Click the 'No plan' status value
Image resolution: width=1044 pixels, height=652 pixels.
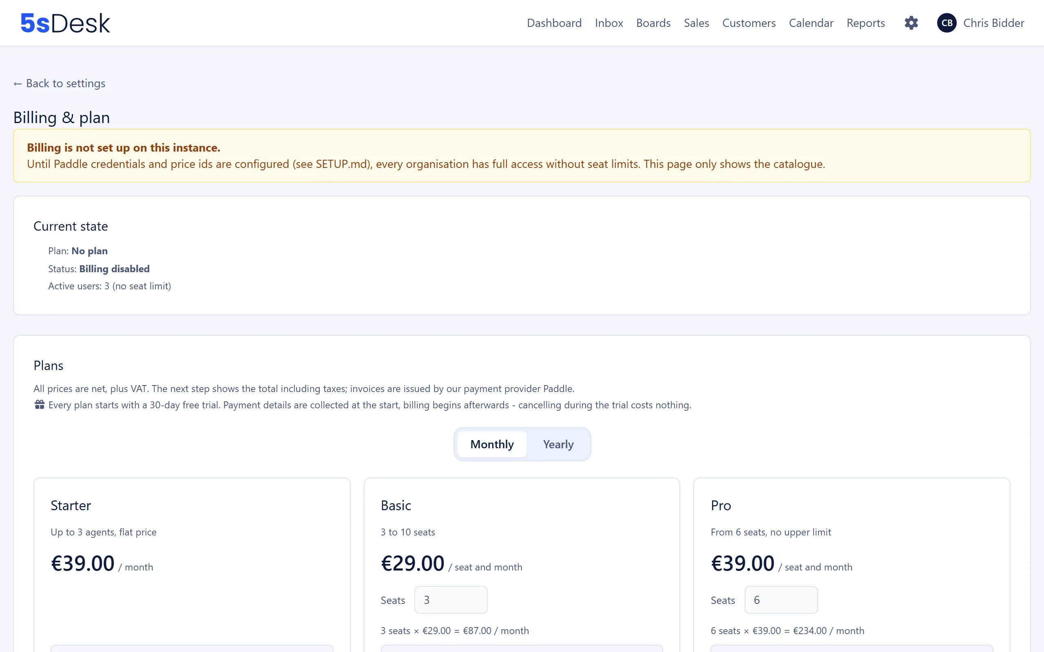(x=89, y=251)
